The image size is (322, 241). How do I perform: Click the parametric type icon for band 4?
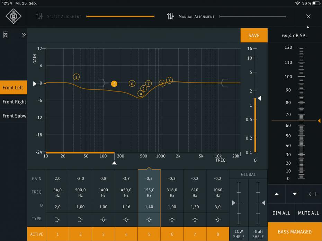[126, 219]
